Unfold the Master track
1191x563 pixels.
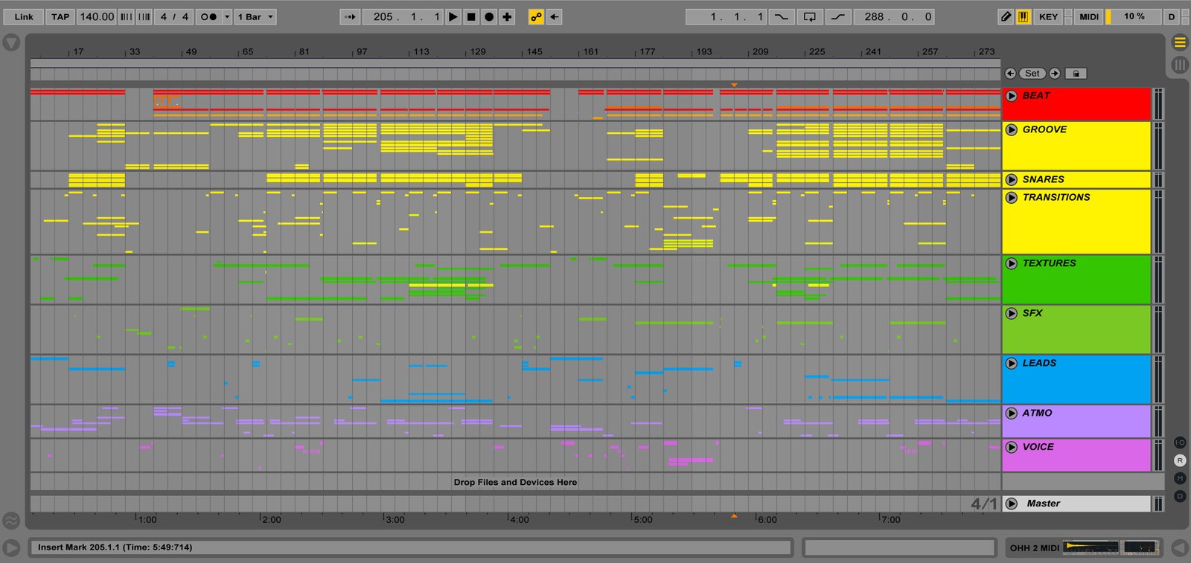1012,504
